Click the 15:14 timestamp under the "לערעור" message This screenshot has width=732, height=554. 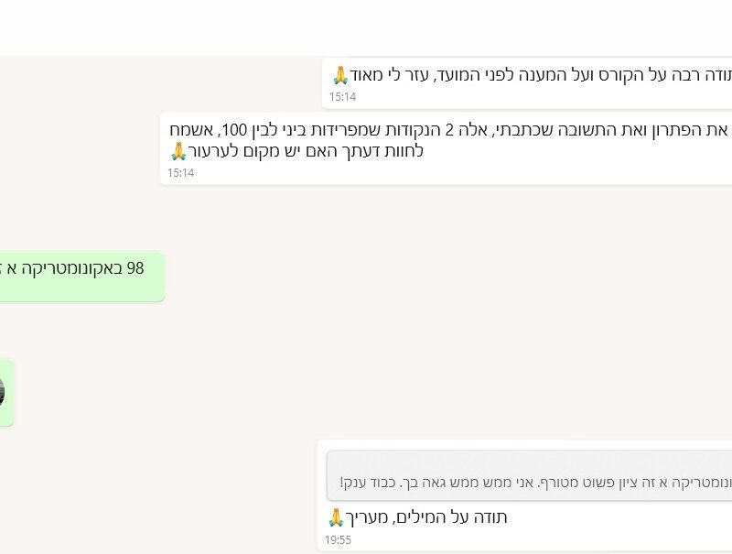pyautogui.click(x=180, y=172)
